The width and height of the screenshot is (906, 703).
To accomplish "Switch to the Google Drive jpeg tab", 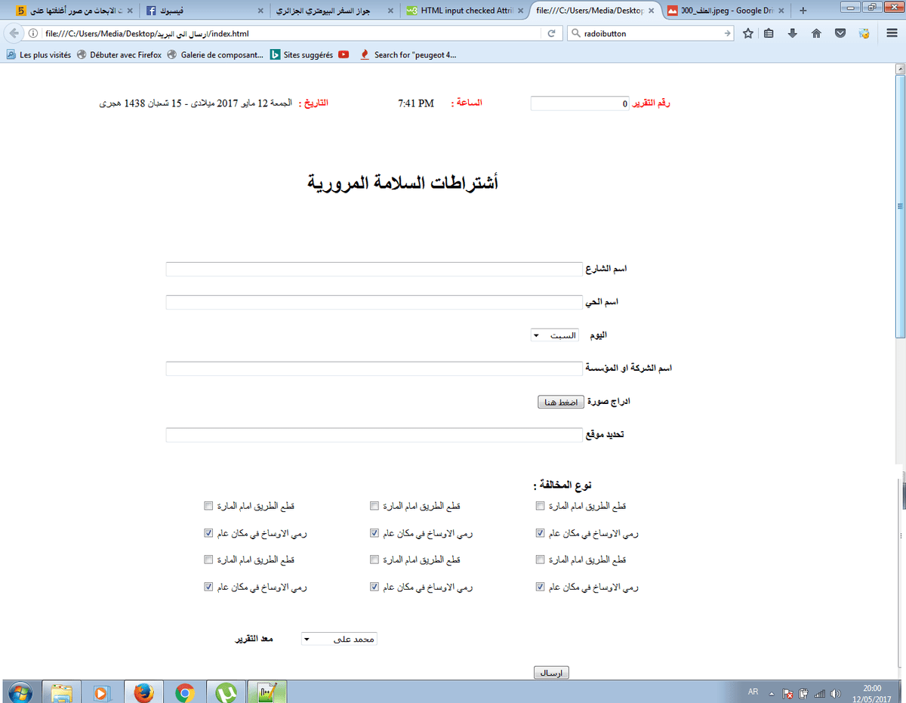I will click(x=726, y=11).
